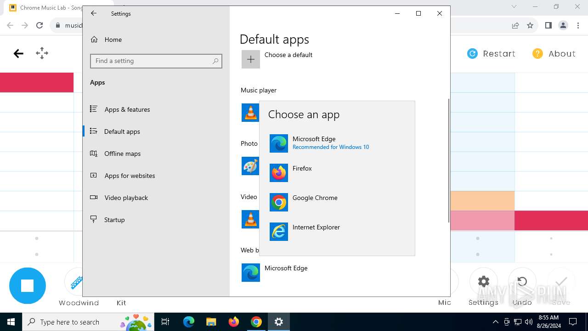Toggle Chrome side panel

click(x=548, y=25)
